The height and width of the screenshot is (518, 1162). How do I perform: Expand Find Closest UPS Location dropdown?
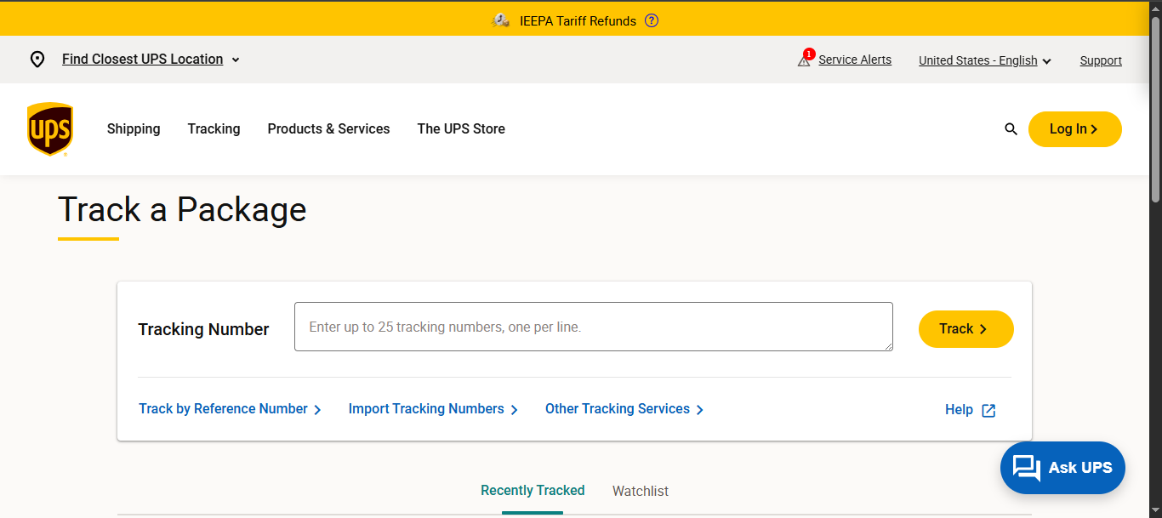click(x=151, y=60)
